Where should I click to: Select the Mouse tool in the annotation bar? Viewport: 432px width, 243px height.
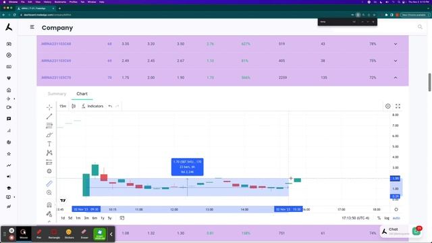pos(24,234)
